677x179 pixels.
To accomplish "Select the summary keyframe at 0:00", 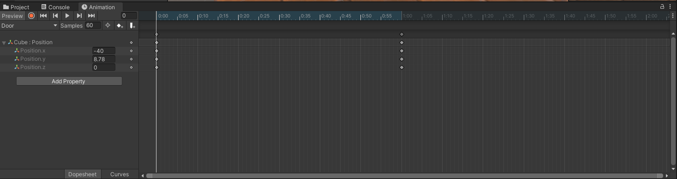I will click(x=156, y=35).
